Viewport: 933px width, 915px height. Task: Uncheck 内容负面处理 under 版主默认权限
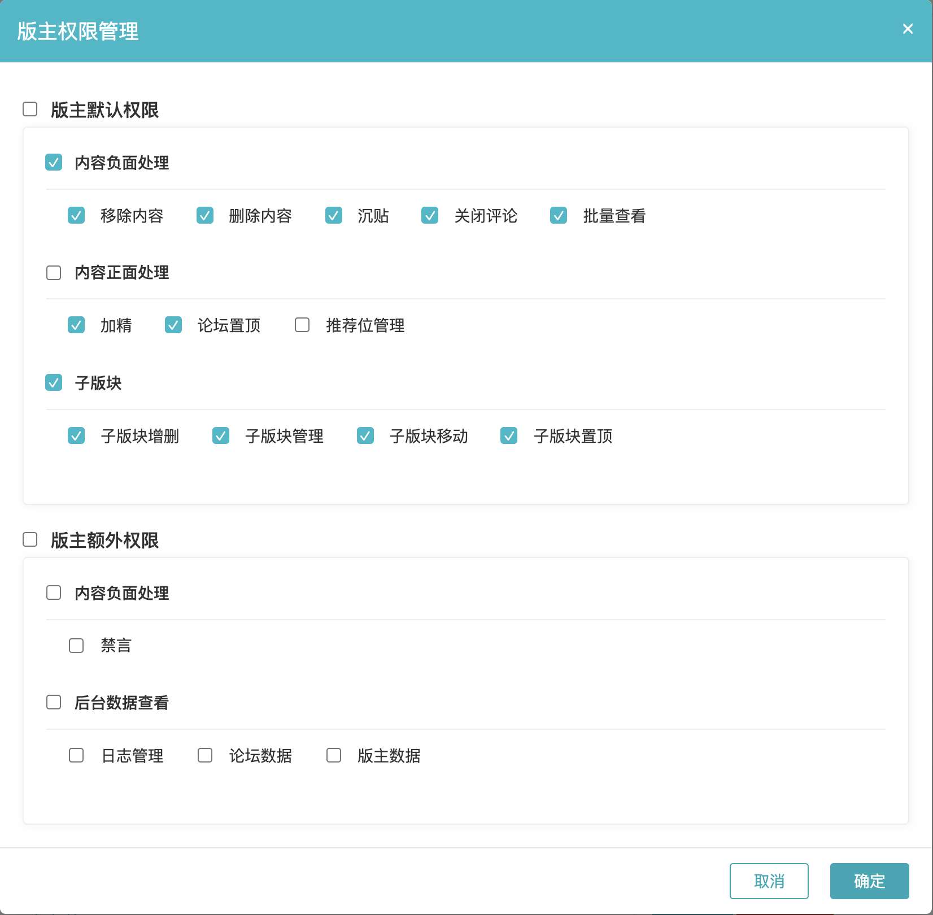(x=54, y=163)
